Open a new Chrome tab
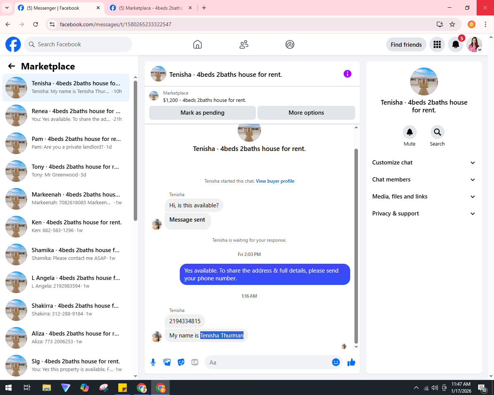 (204, 8)
